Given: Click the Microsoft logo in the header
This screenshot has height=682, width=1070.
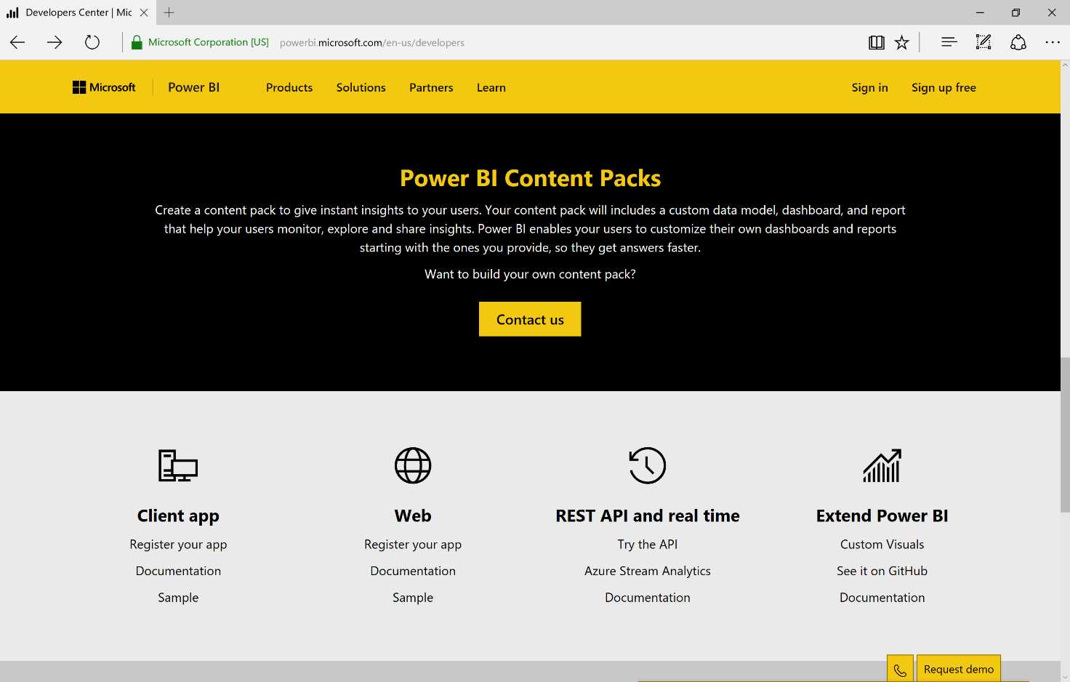Looking at the screenshot, I should pyautogui.click(x=104, y=87).
